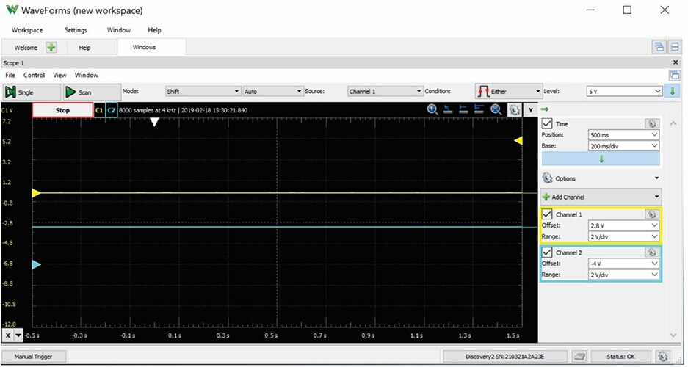Viewport: 688px width, 367px height.
Task: Click the green plus icon beside Welcome
Action: 51,47
